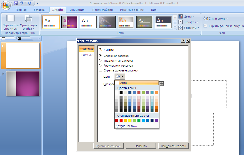Screen dimensions: 244x155
Task: Expand the themes gallery with More arrow
Action: click(x=175, y=27)
